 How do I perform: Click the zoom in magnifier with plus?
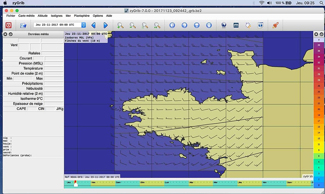tap(120, 25)
